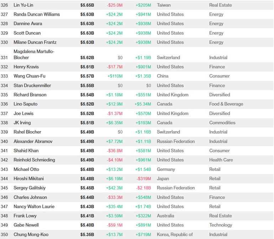Click the name Randa Duncan Williams
This screenshot has width=274, height=239.
37,14
